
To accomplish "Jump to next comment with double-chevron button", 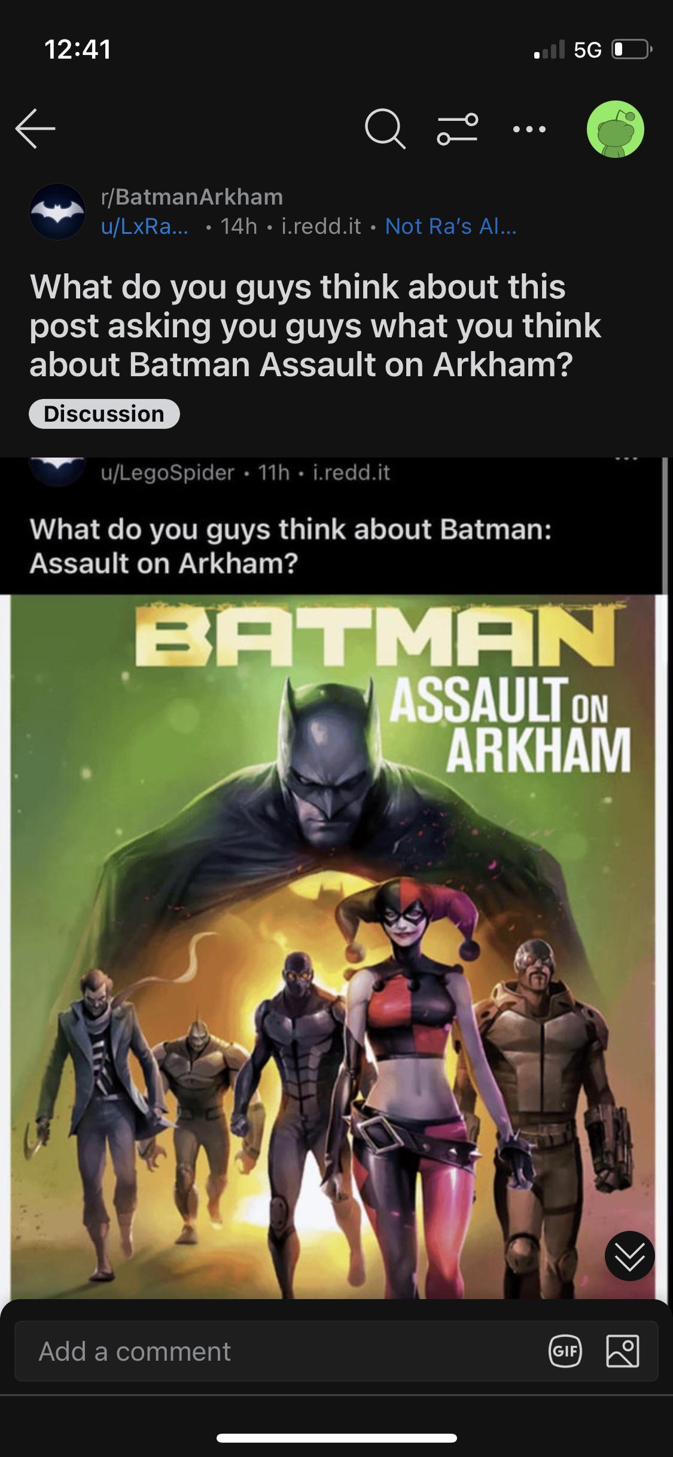I will [630, 1257].
